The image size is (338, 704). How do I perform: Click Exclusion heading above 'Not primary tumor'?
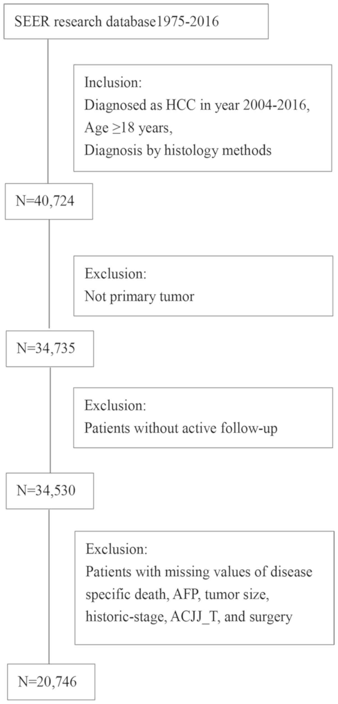click(x=116, y=274)
